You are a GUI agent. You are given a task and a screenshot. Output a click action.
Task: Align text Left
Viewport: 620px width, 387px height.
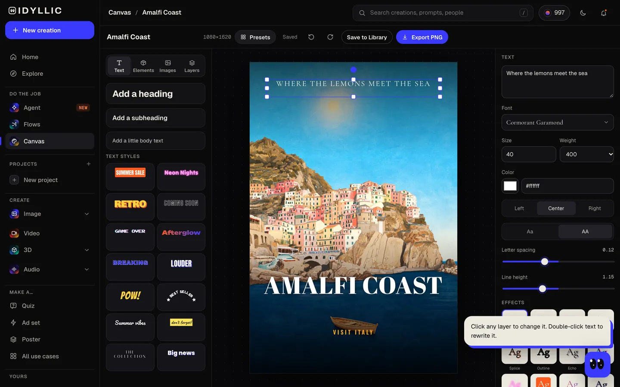coord(519,208)
